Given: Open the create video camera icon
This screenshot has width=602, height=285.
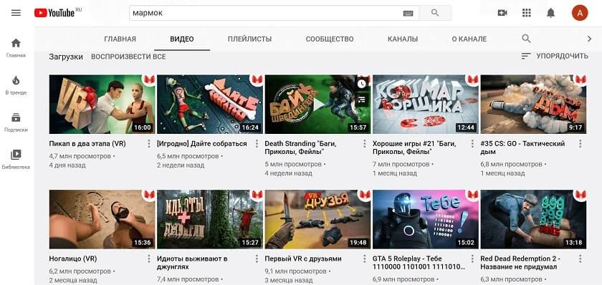Looking at the screenshot, I should coord(502,13).
